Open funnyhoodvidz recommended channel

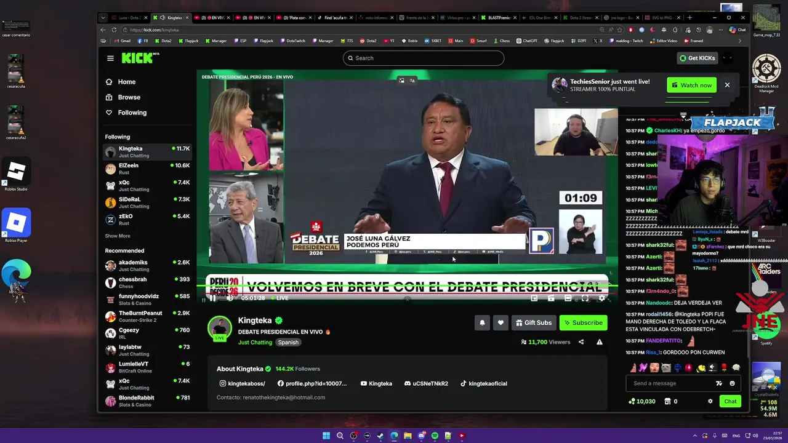(x=148, y=300)
